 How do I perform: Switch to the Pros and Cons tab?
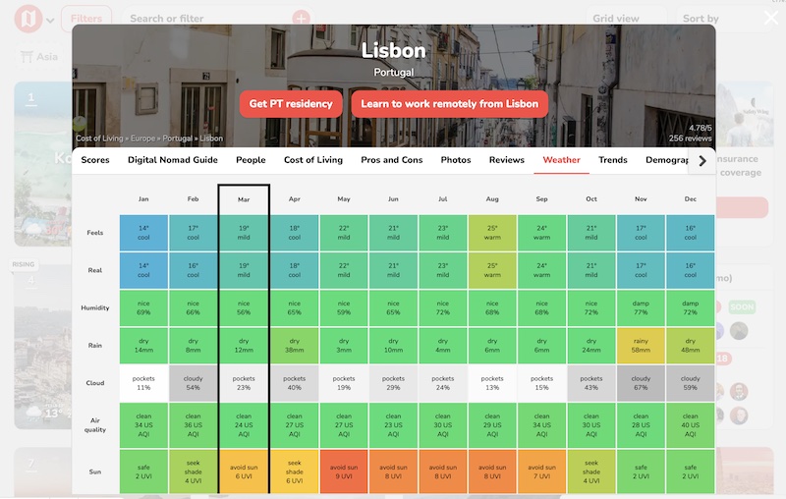tap(391, 160)
